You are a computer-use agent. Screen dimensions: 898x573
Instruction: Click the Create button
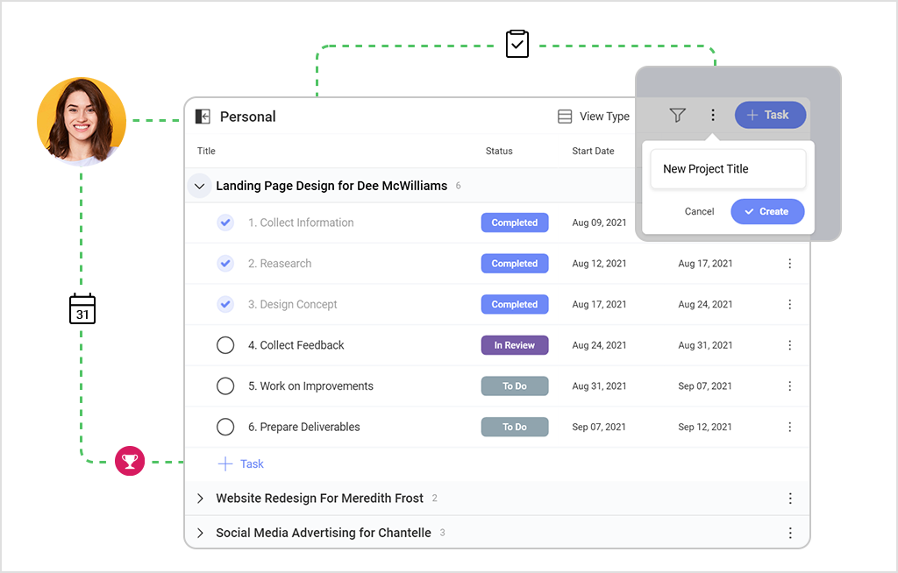pos(767,211)
